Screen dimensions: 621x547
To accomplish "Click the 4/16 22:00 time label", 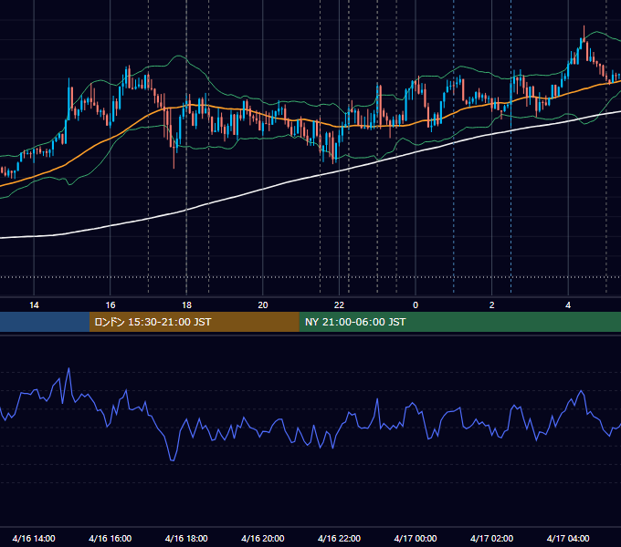I will tap(340, 538).
